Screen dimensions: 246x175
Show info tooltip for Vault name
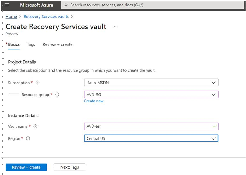(x=36, y=126)
